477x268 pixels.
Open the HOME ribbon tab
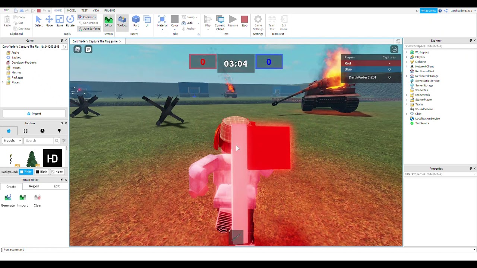[x=58, y=10]
